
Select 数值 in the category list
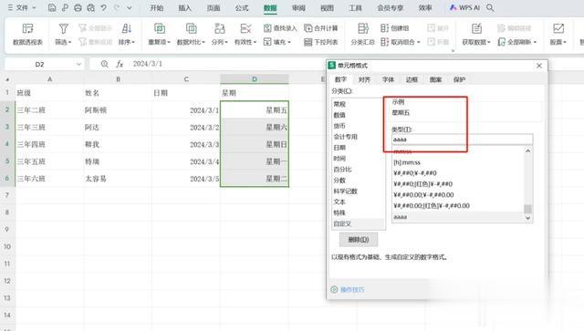[359, 115]
